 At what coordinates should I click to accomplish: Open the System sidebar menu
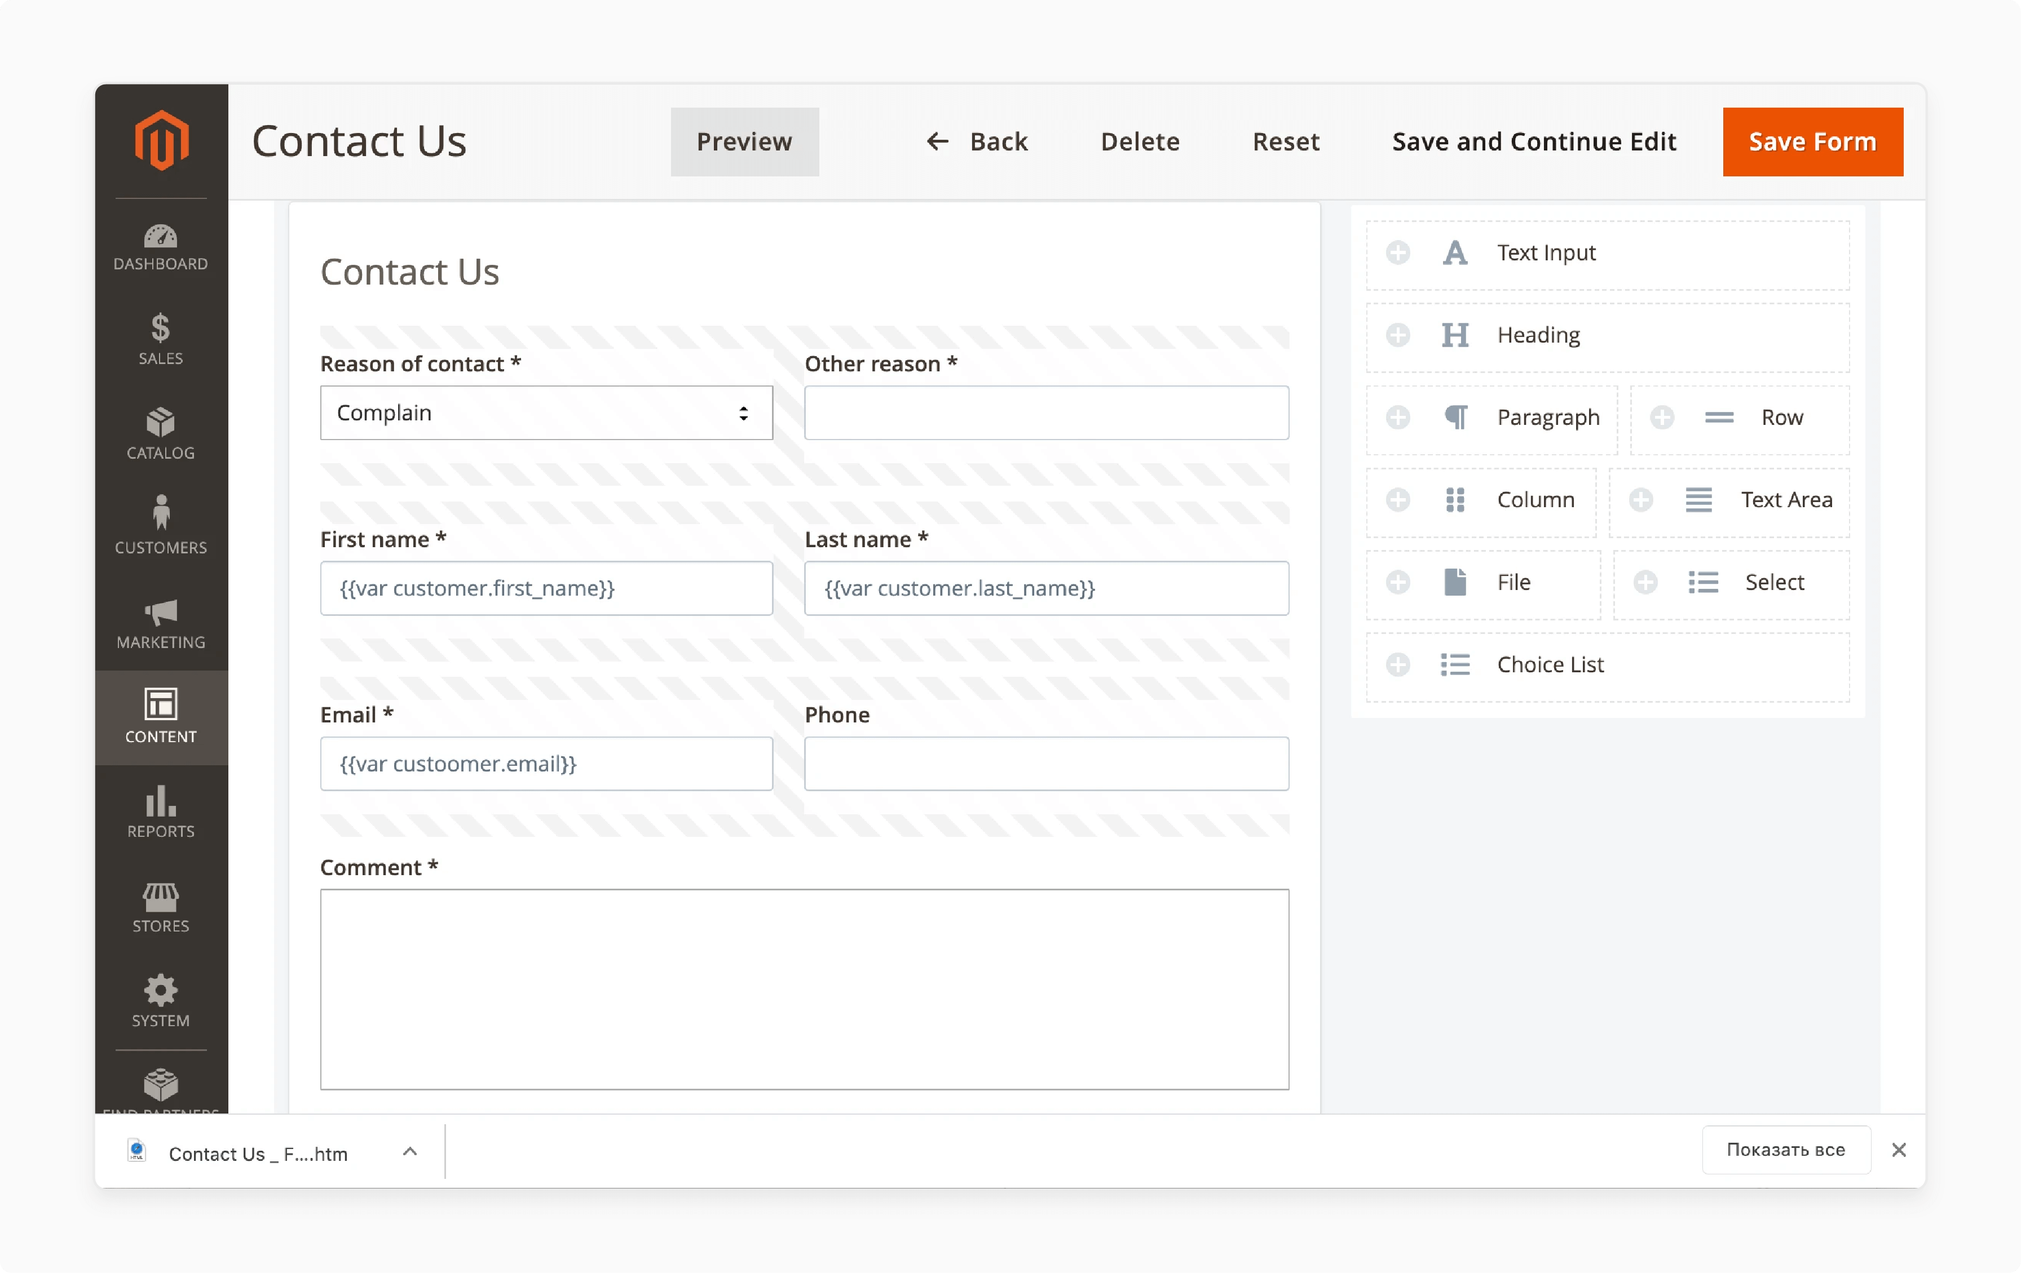160,1002
